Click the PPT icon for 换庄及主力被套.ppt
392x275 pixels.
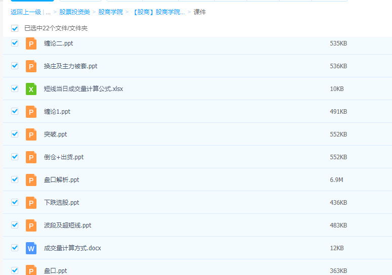[x=31, y=66]
